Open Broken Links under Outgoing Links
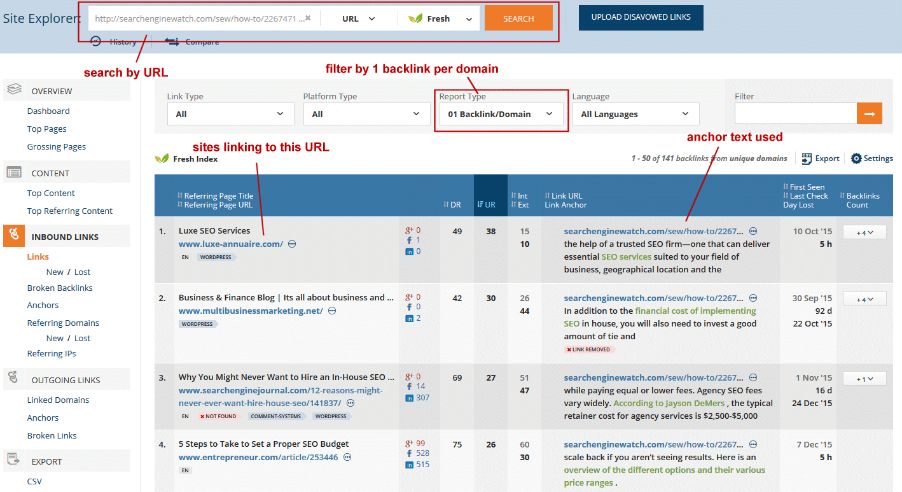 pyautogui.click(x=52, y=435)
